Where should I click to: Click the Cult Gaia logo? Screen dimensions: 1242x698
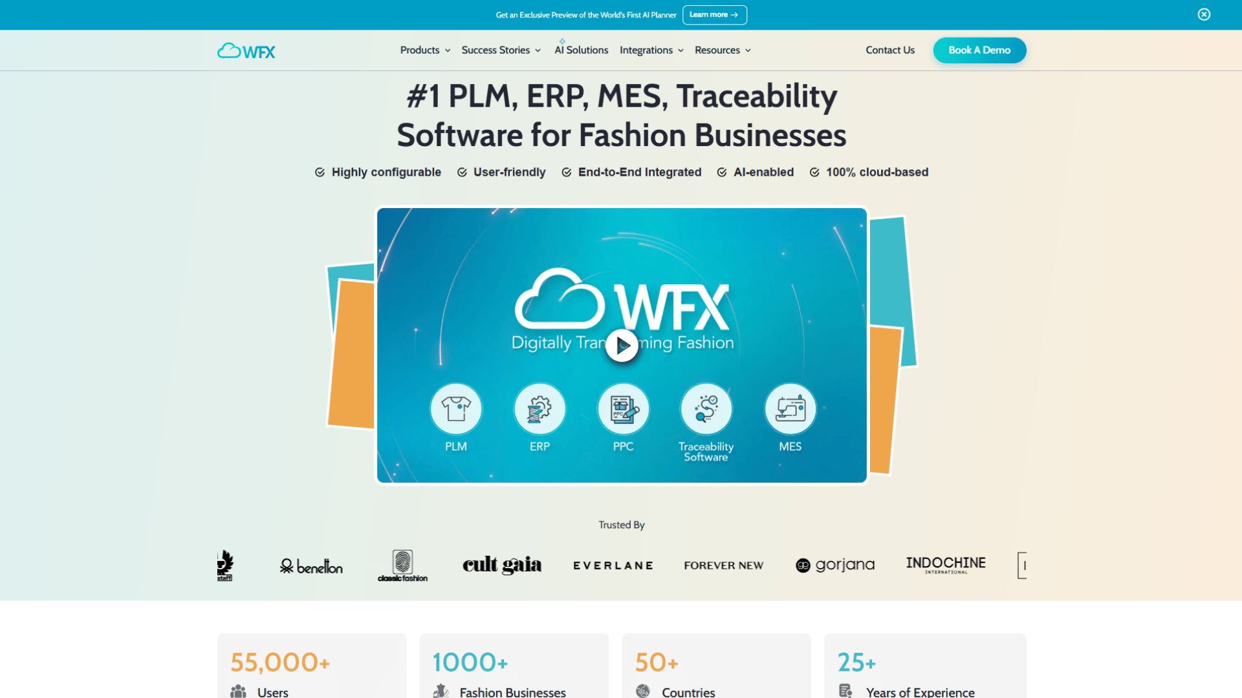click(x=502, y=565)
